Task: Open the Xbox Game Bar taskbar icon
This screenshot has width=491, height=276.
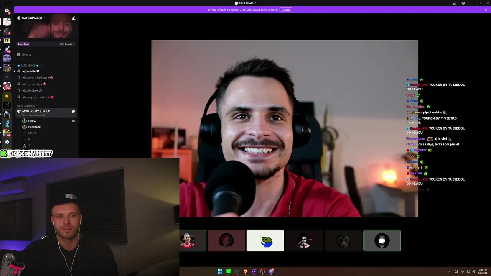Action: (237, 271)
